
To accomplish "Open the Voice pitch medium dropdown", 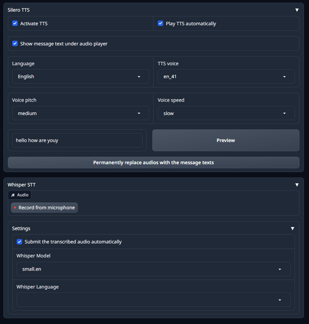I will (81, 113).
